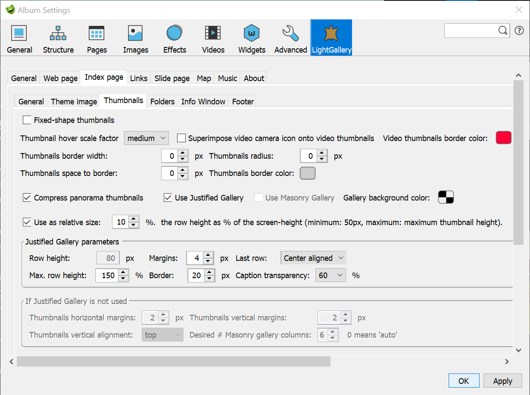Pick the video thumbnails border color swatch
Screen dimensions: 530x395
tap(503, 138)
